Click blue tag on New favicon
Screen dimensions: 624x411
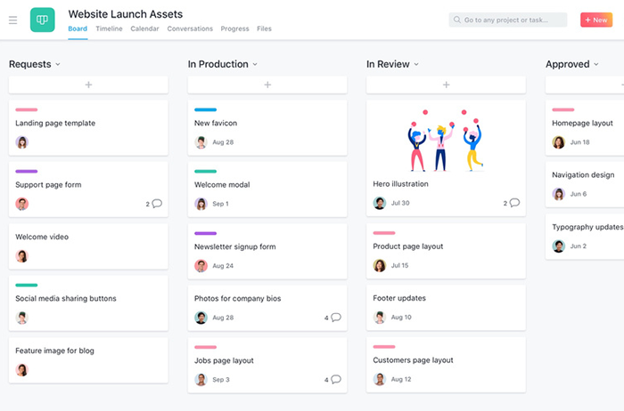click(205, 109)
